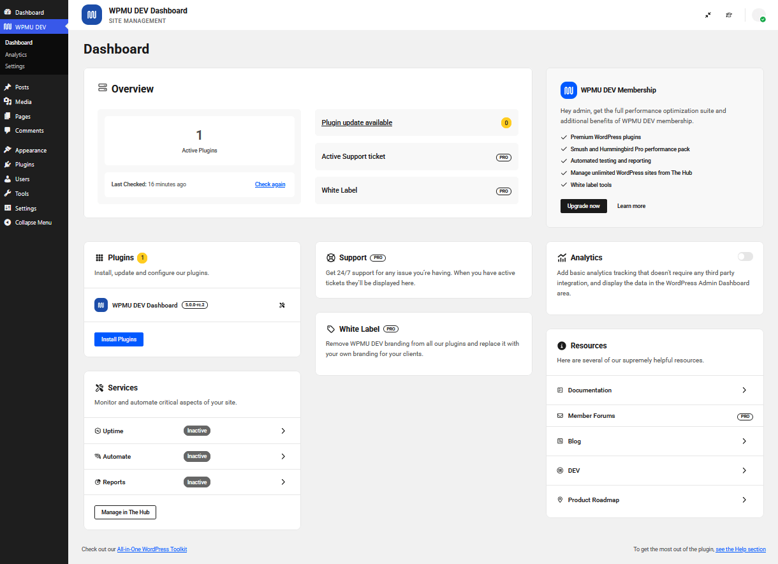Image resolution: width=778 pixels, height=564 pixels.
Task: Click the 5.0.0-rc.2 version tag
Action: coord(195,305)
